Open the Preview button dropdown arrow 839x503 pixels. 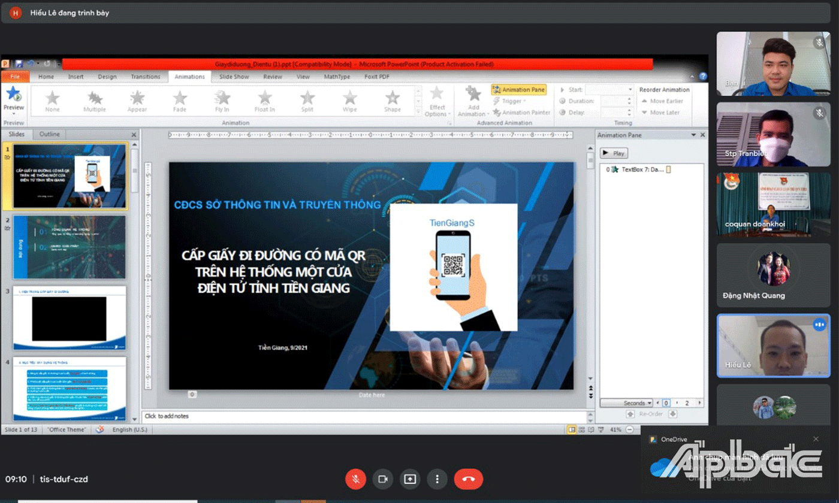pyautogui.click(x=13, y=115)
